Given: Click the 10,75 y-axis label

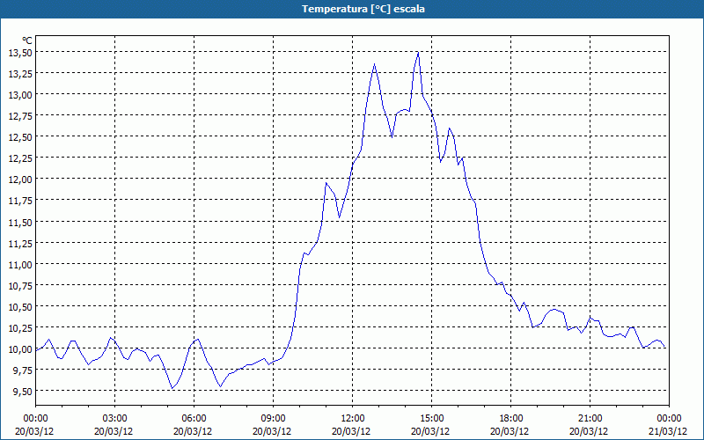Looking at the screenshot, I should 20,285.
